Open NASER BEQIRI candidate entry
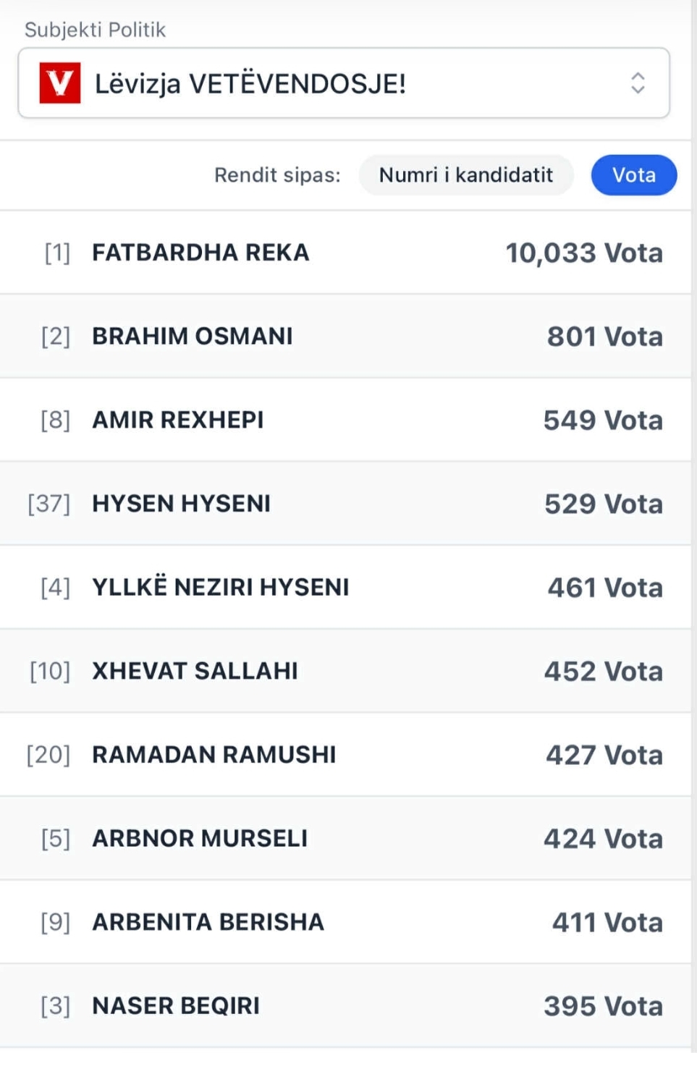Screen dimensions: 697x1074 coord(176,1006)
